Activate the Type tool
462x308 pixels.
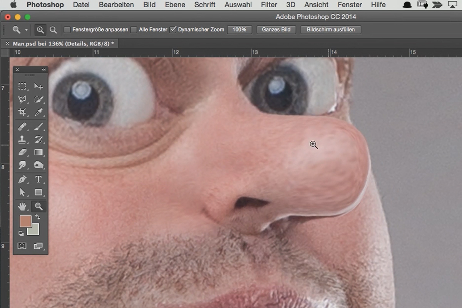click(x=38, y=179)
